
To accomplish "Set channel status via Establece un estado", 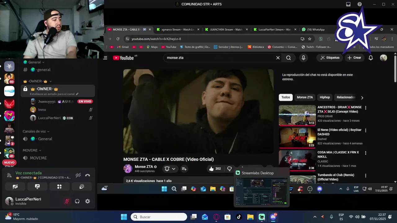I will 54,94.
